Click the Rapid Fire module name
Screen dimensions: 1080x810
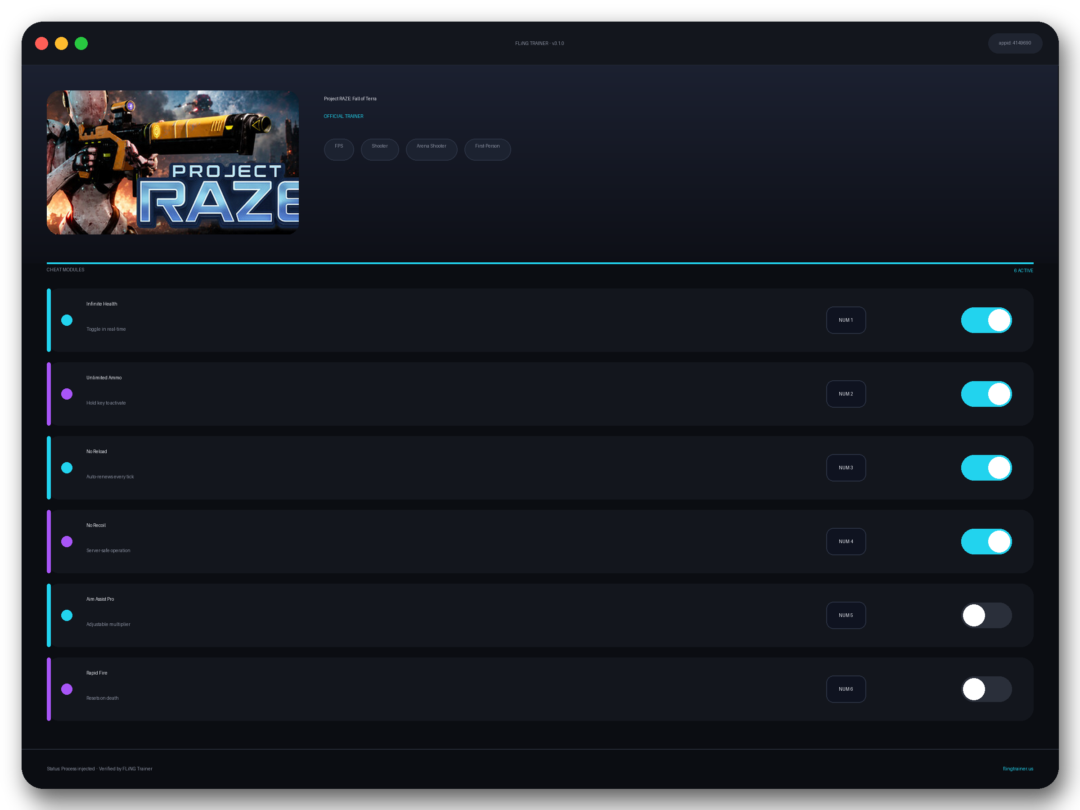[97, 672]
